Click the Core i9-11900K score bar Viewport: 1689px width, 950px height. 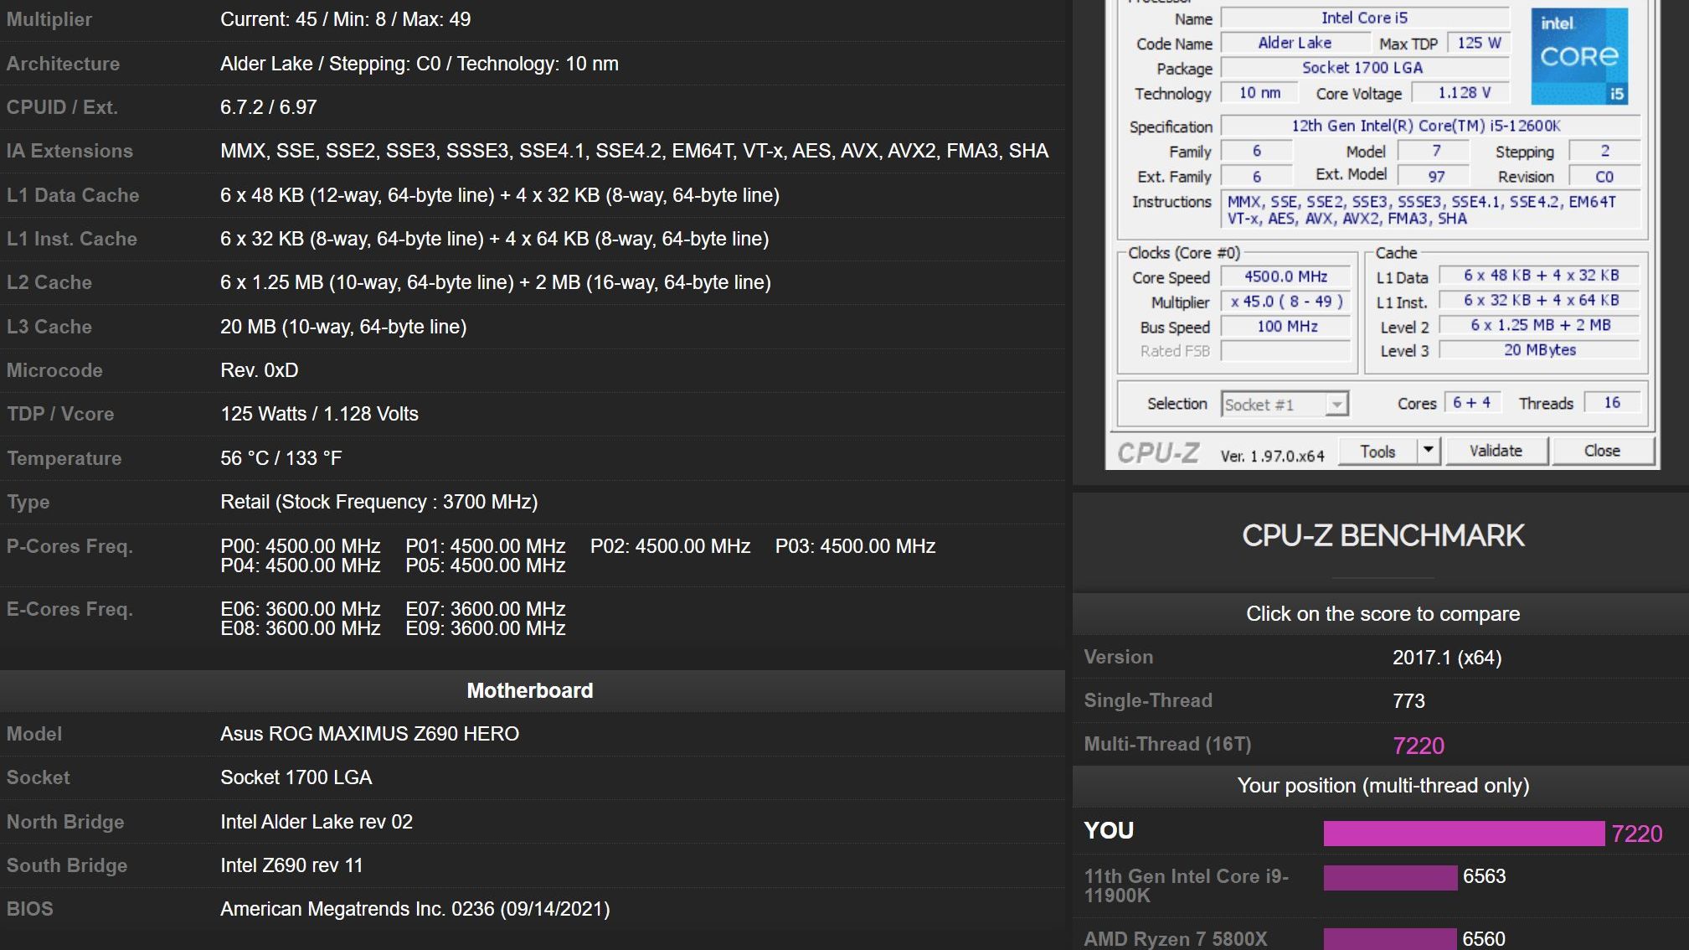click(1390, 877)
